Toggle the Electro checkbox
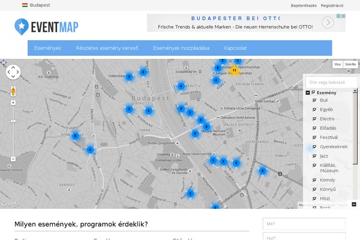 click(x=314, y=119)
